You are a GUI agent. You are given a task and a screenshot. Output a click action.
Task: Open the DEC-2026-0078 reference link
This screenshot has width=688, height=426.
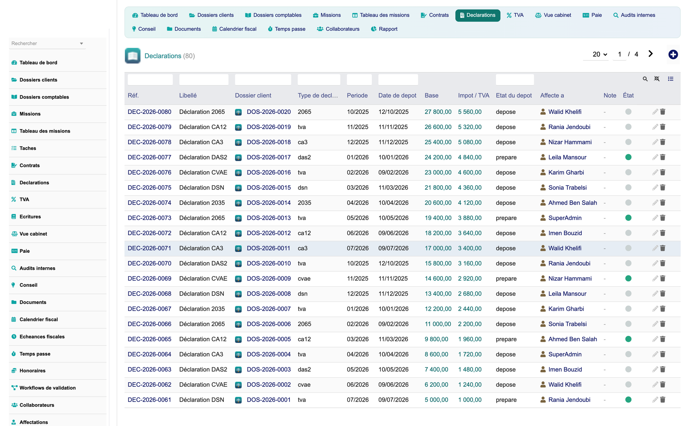point(150,142)
